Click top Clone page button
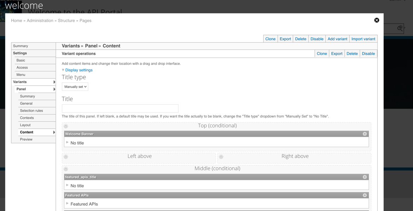 point(271,39)
